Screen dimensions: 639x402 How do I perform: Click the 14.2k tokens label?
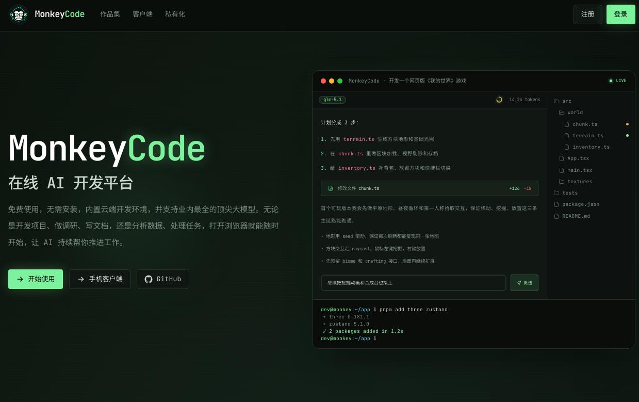coord(525,100)
